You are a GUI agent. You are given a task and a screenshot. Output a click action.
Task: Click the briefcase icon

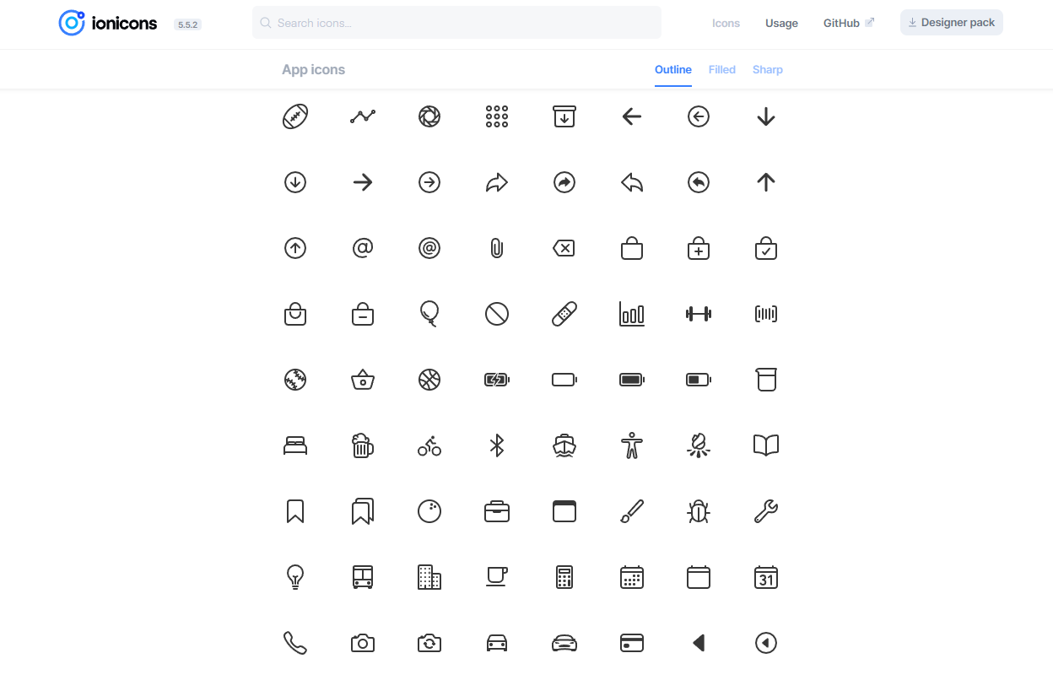(497, 511)
